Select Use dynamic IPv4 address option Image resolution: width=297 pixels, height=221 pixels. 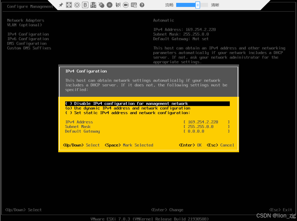tap(127, 108)
